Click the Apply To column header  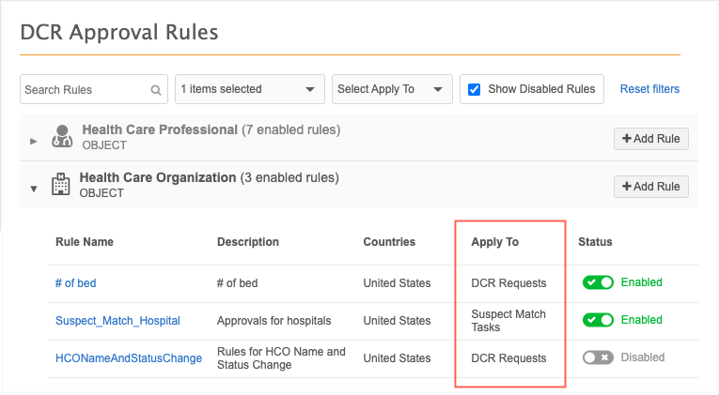pos(494,242)
